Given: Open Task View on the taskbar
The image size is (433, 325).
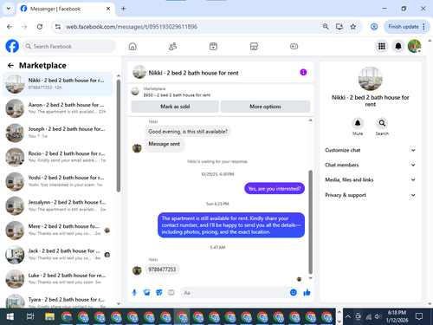Looking at the screenshot, I should click(30, 316).
